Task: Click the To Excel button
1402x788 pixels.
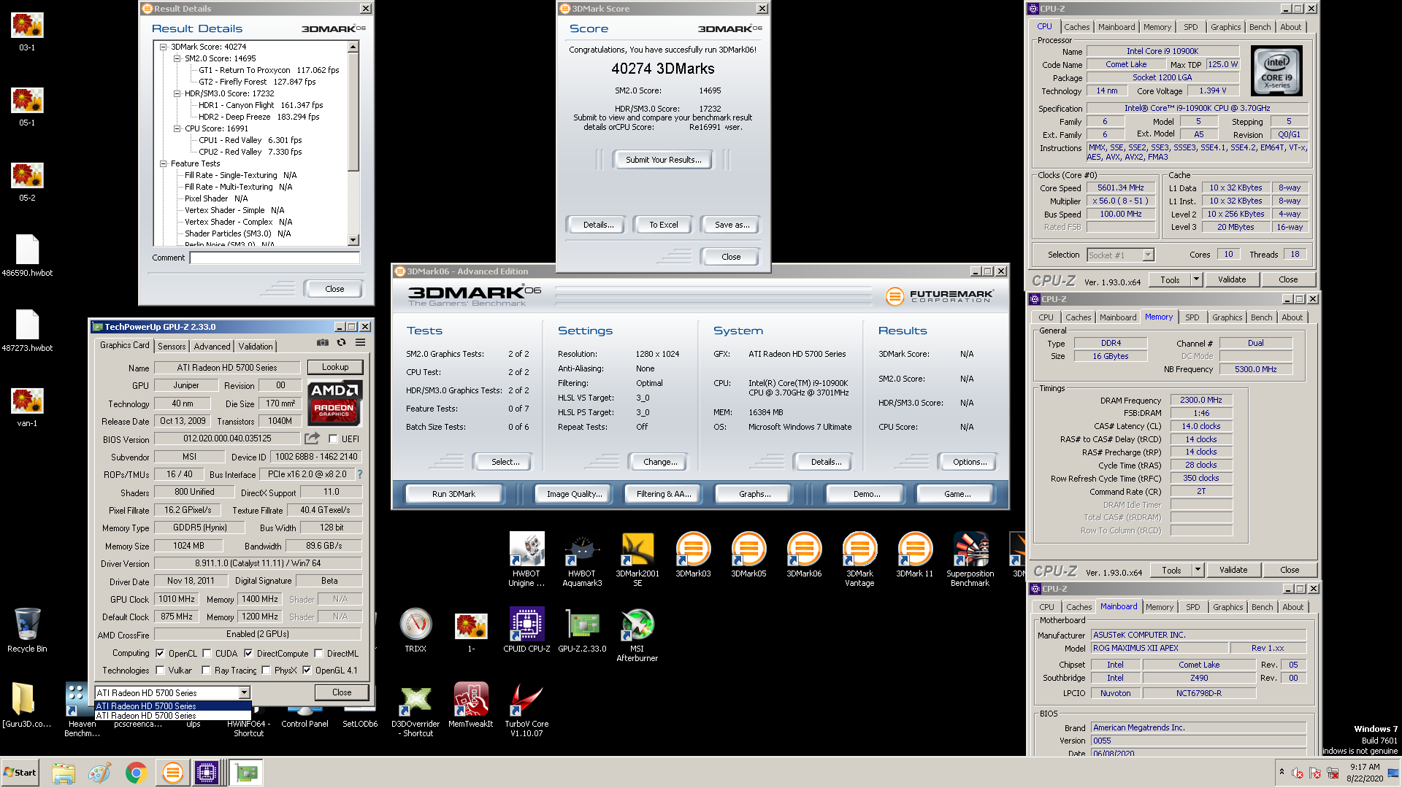Action: click(x=664, y=225)
